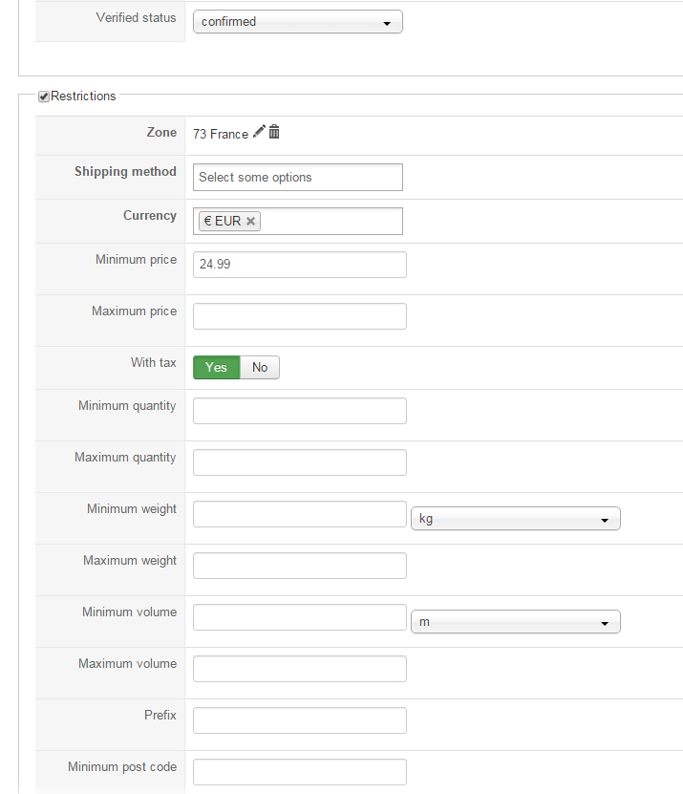Click the Minimum post code field

[x=299, y=772]
